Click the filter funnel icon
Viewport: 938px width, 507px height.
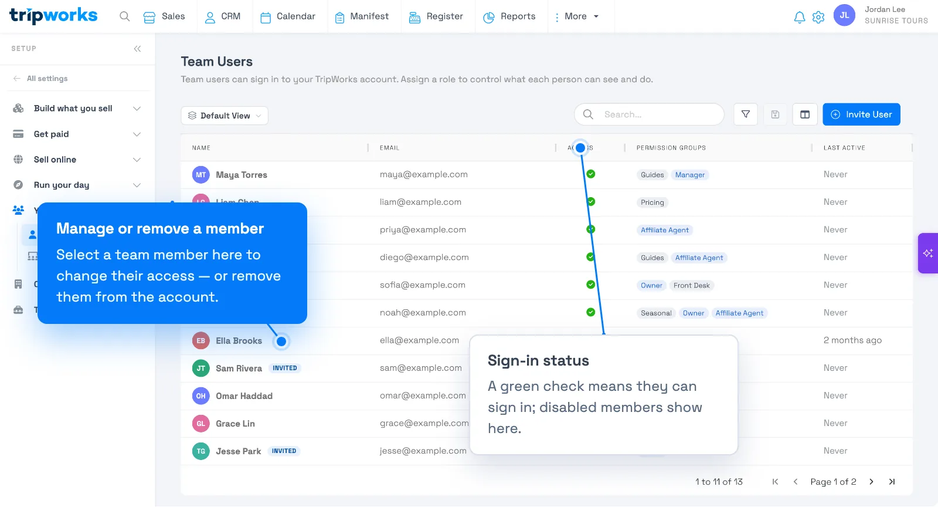pos(746,114)
